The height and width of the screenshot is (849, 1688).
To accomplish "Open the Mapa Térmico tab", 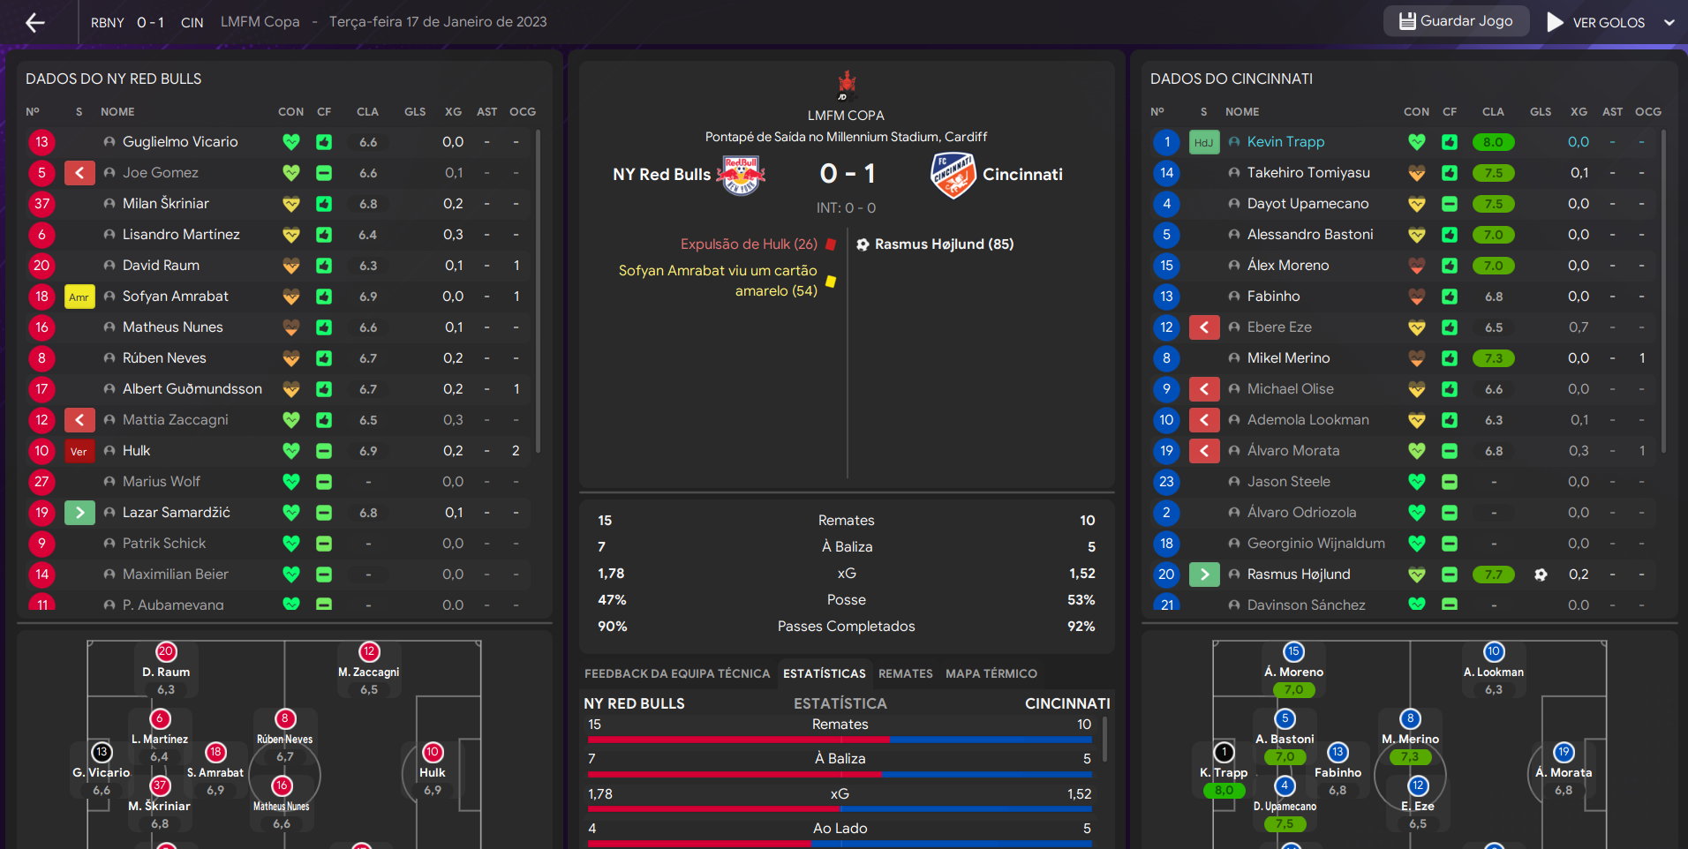I will pos(991,673).
